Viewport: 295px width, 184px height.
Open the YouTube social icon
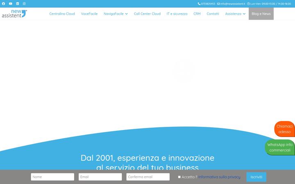coord(11,4)
